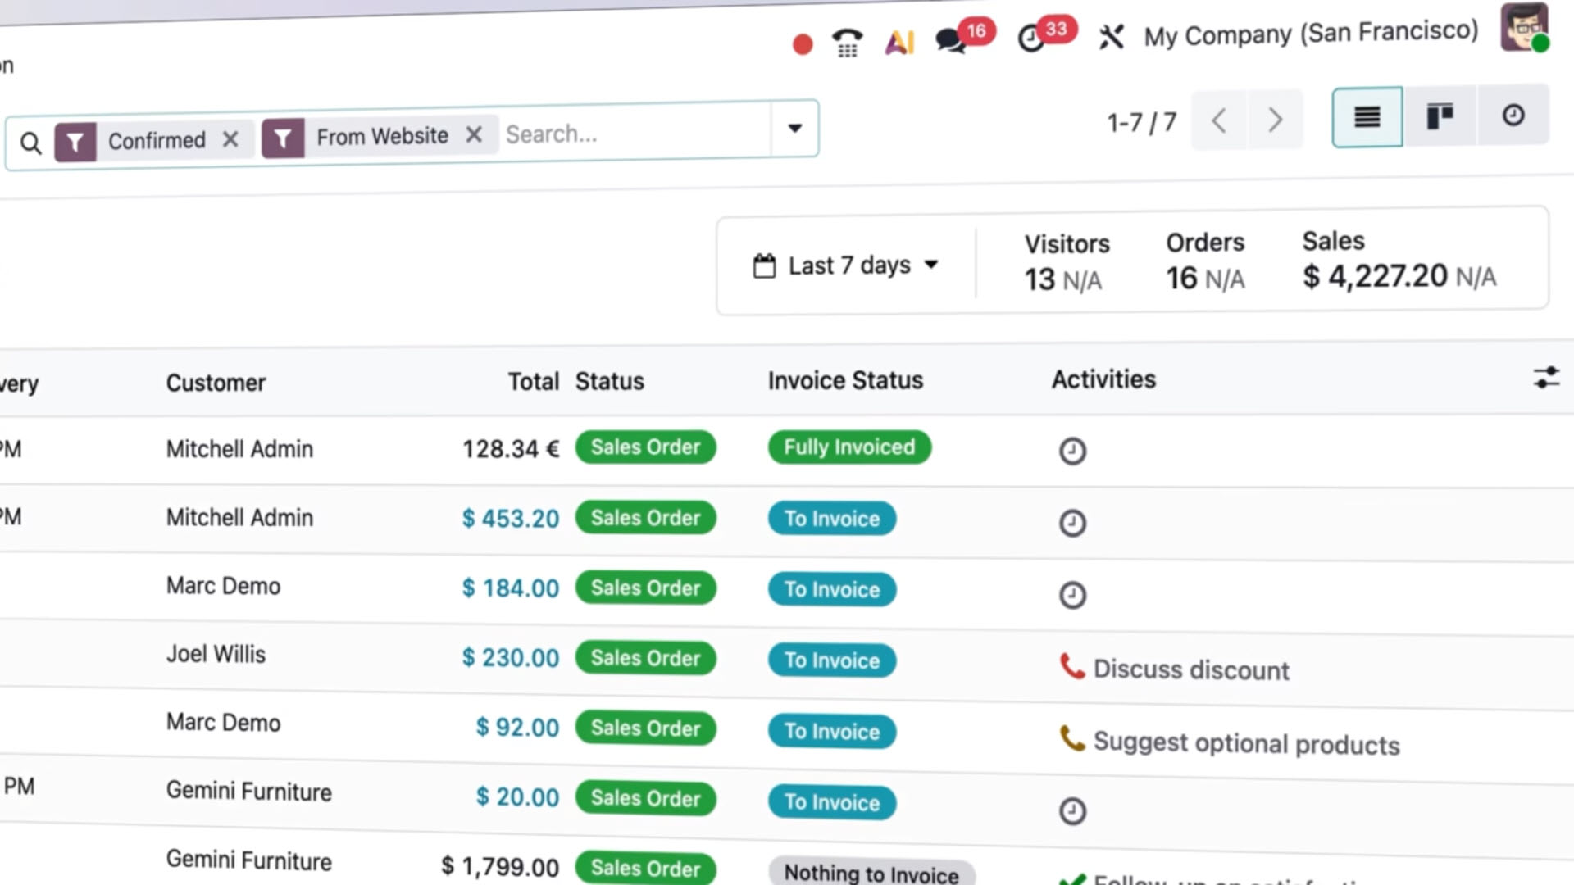Image resolution: width=1574 pixels, height=885 pixels.
Task: Switch to the activity view
Action: click(x=1513, y=115)
